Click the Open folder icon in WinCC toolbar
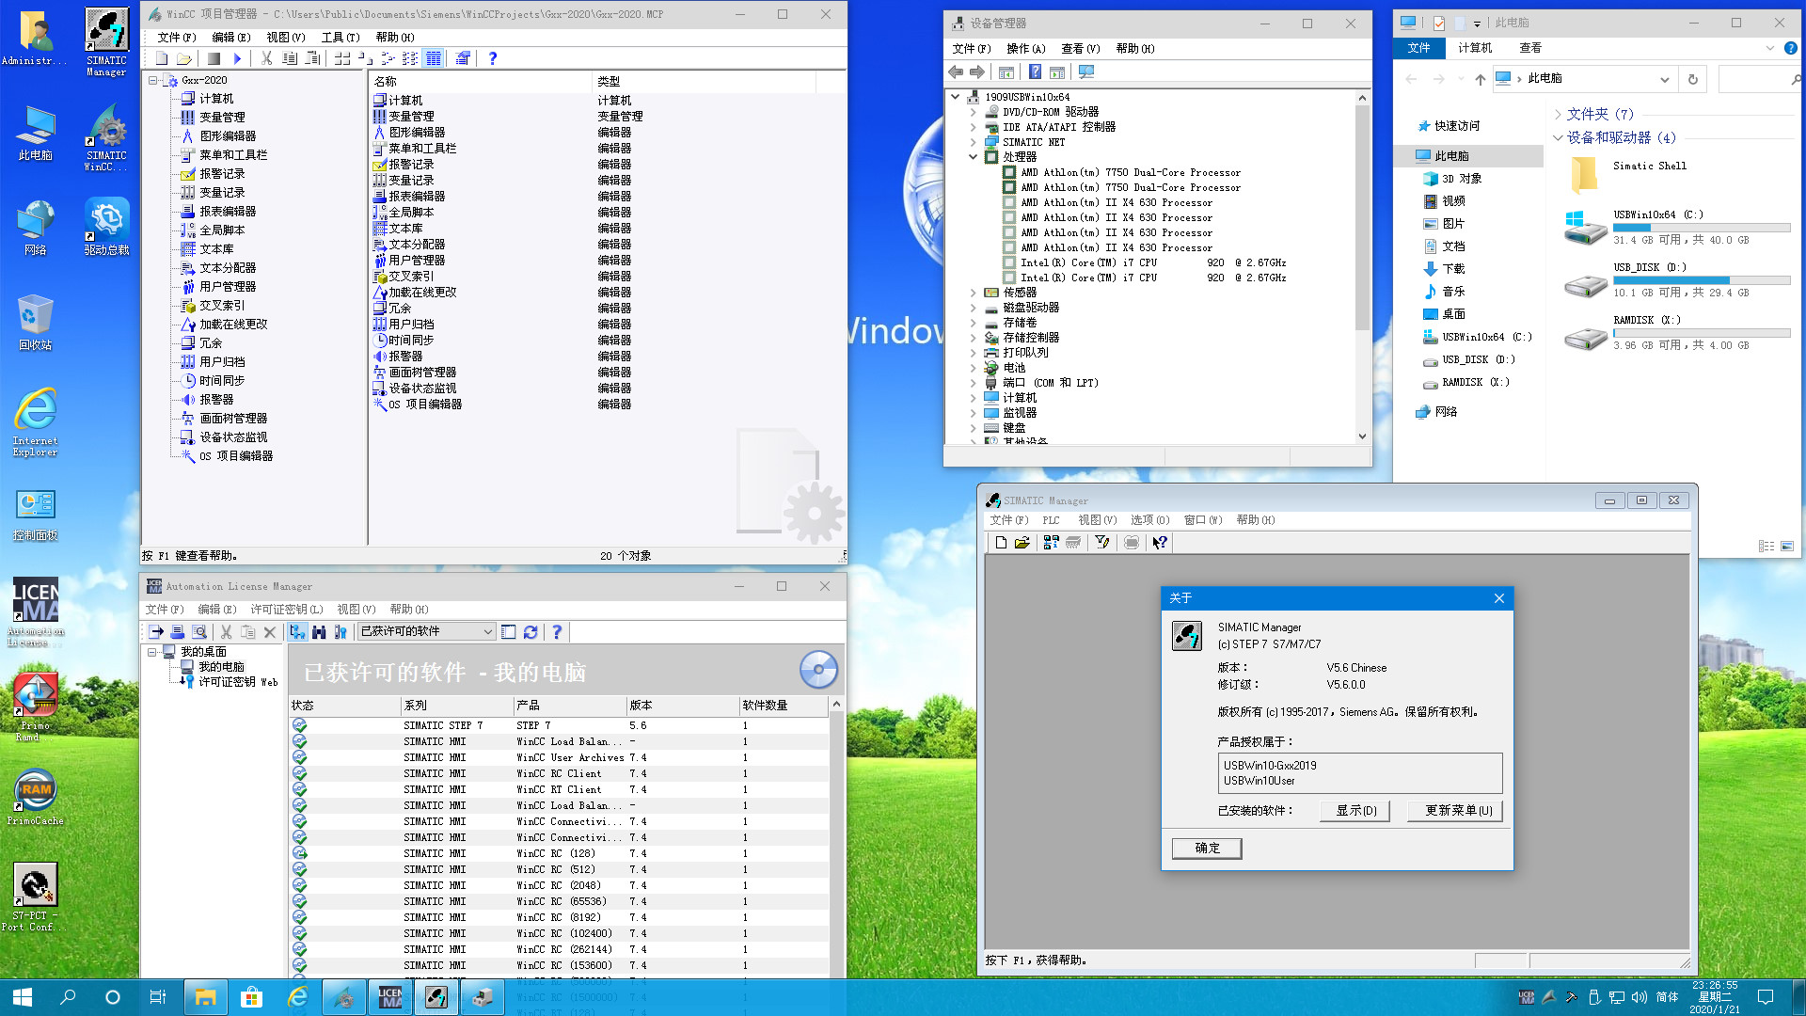 tap(184, 58)
